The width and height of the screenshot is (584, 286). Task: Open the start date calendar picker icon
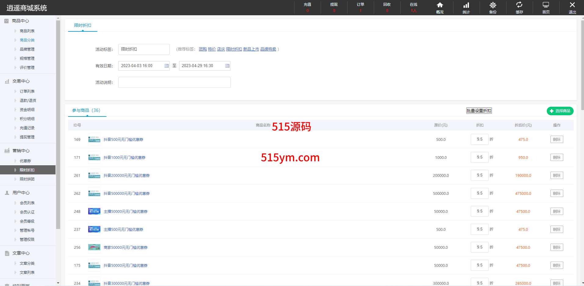point(167,66)
